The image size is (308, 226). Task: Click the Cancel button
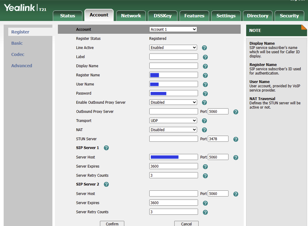[186, 224]
